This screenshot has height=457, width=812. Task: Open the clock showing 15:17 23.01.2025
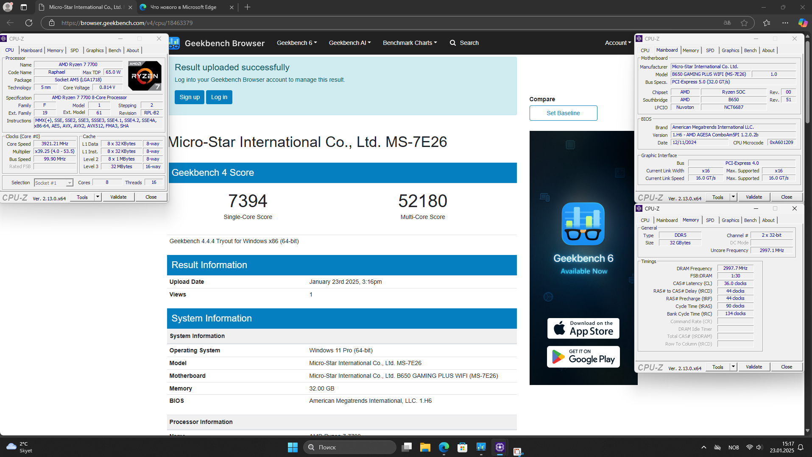click(x=782, y=447)
